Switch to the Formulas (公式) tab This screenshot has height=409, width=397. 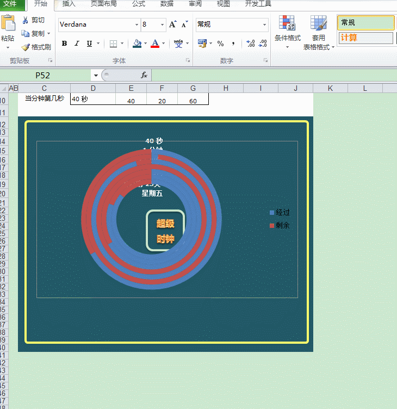[139, 4]
